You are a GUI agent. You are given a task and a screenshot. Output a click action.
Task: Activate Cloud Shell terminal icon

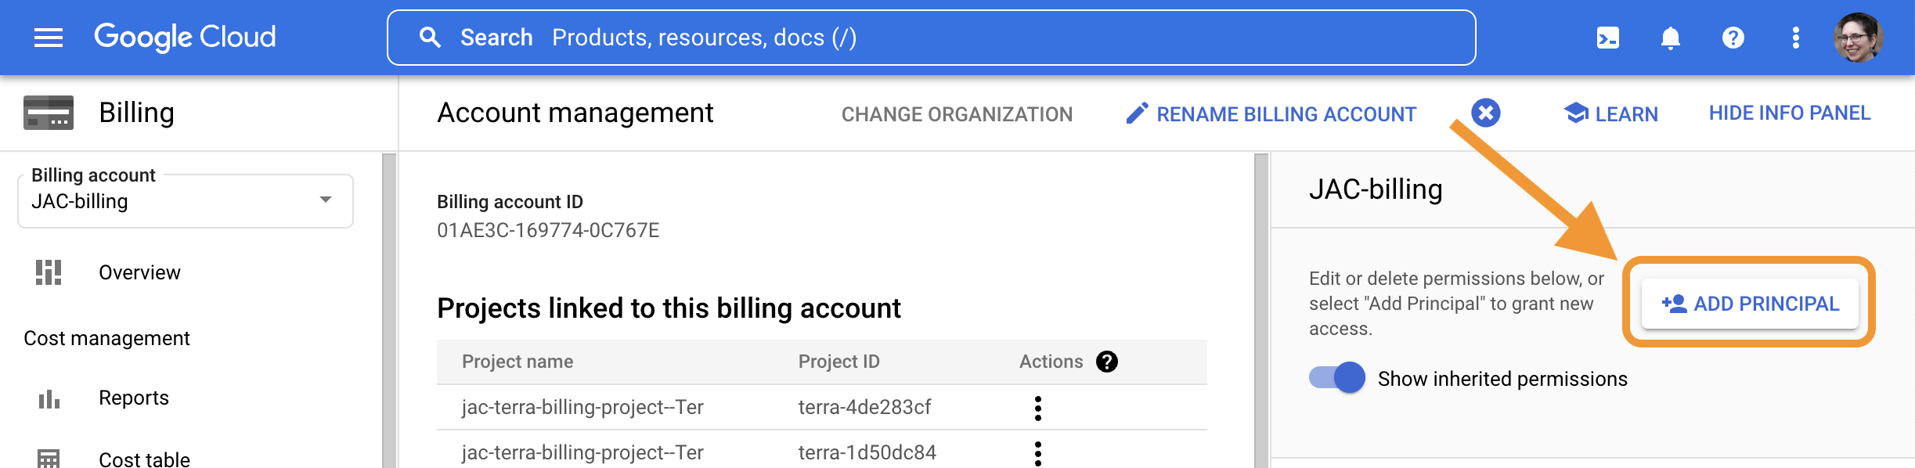pos(1608,38)
